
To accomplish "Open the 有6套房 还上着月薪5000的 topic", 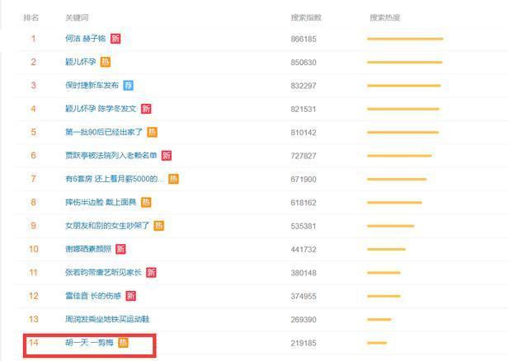I will pos(114,179).
